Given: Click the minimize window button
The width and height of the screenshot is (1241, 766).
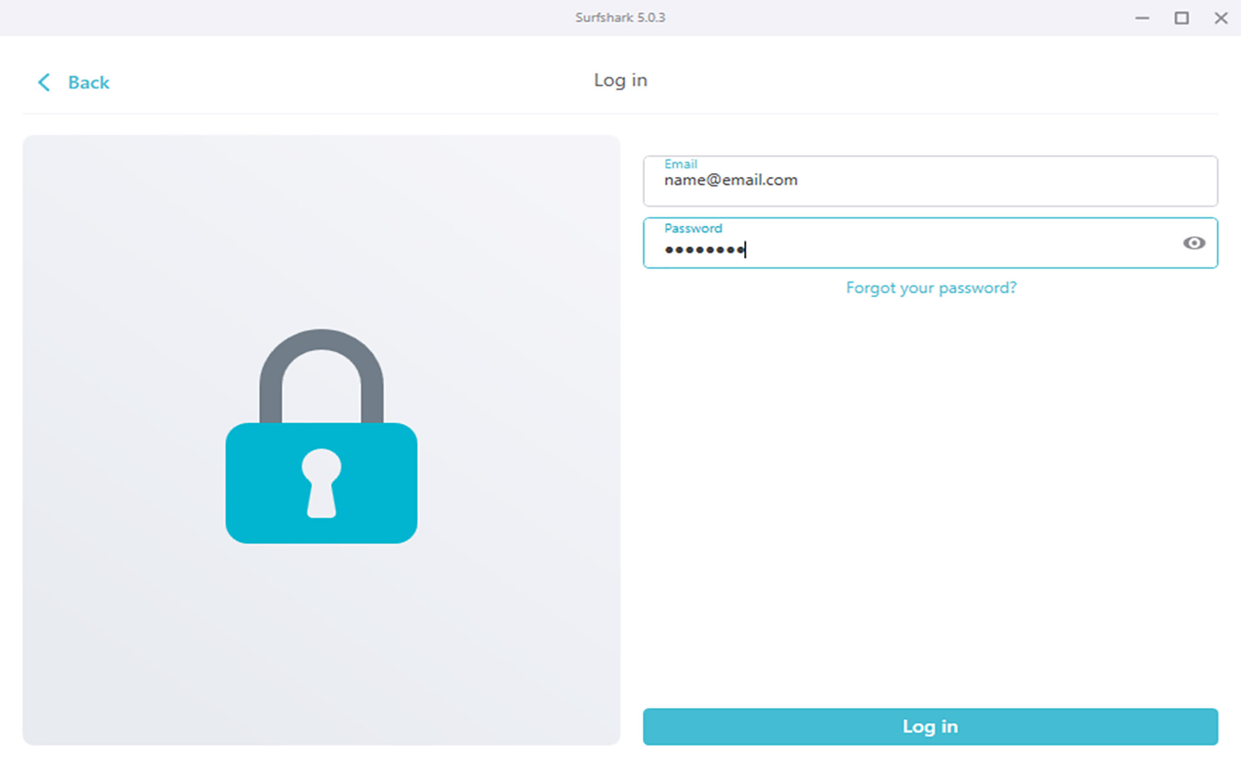Looking at the screenshot, I should pyautogui.click(x=1143, y=18).
